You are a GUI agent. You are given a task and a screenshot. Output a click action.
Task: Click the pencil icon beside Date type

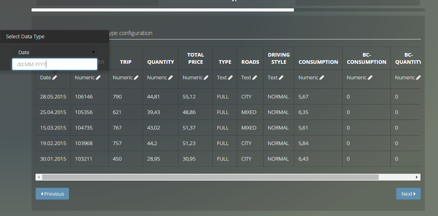pyautogui.click(x=55, y=78)
